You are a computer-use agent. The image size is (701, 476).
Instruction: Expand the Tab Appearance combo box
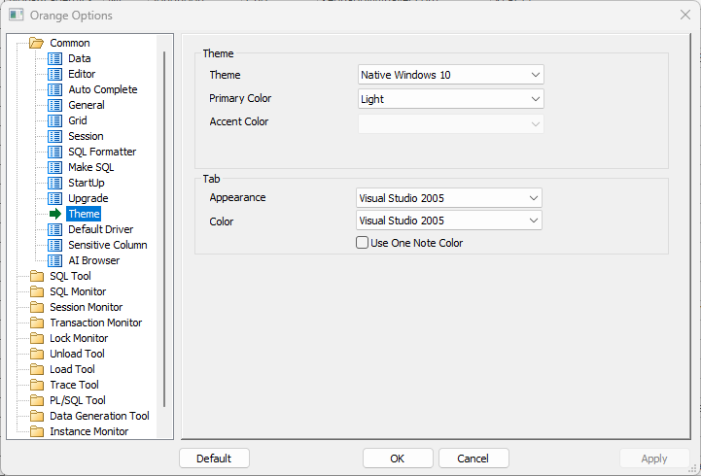pos(448,198)
